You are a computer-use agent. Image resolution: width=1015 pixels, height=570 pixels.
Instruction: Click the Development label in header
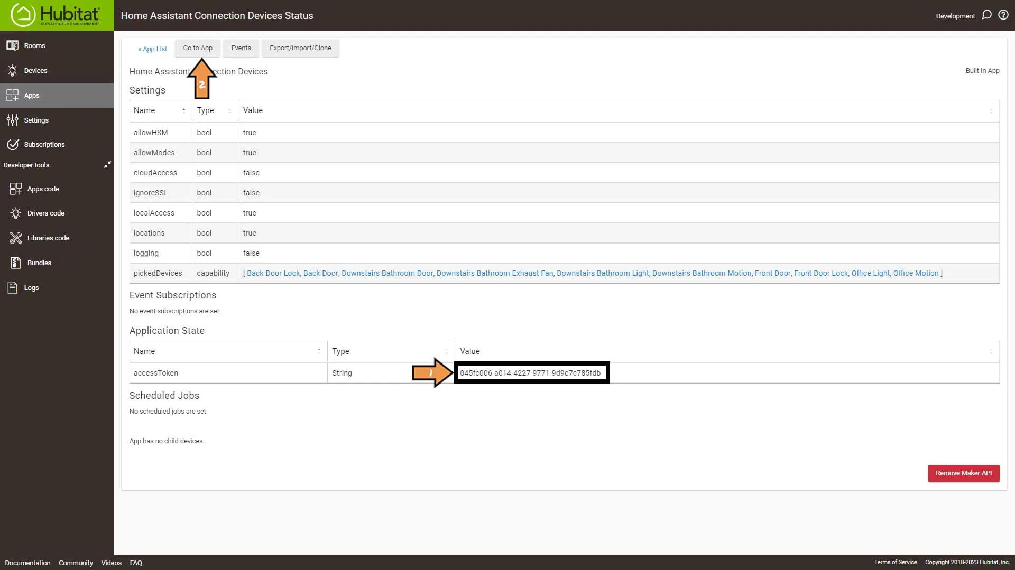point(955,16)
